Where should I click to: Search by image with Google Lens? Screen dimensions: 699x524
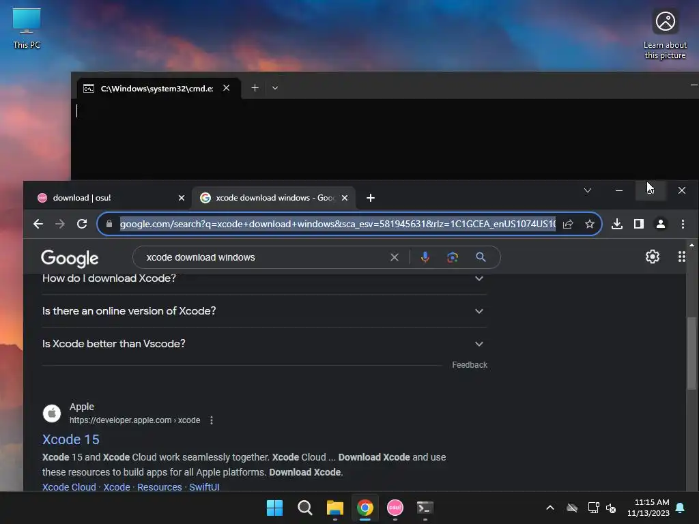[453, 257]
